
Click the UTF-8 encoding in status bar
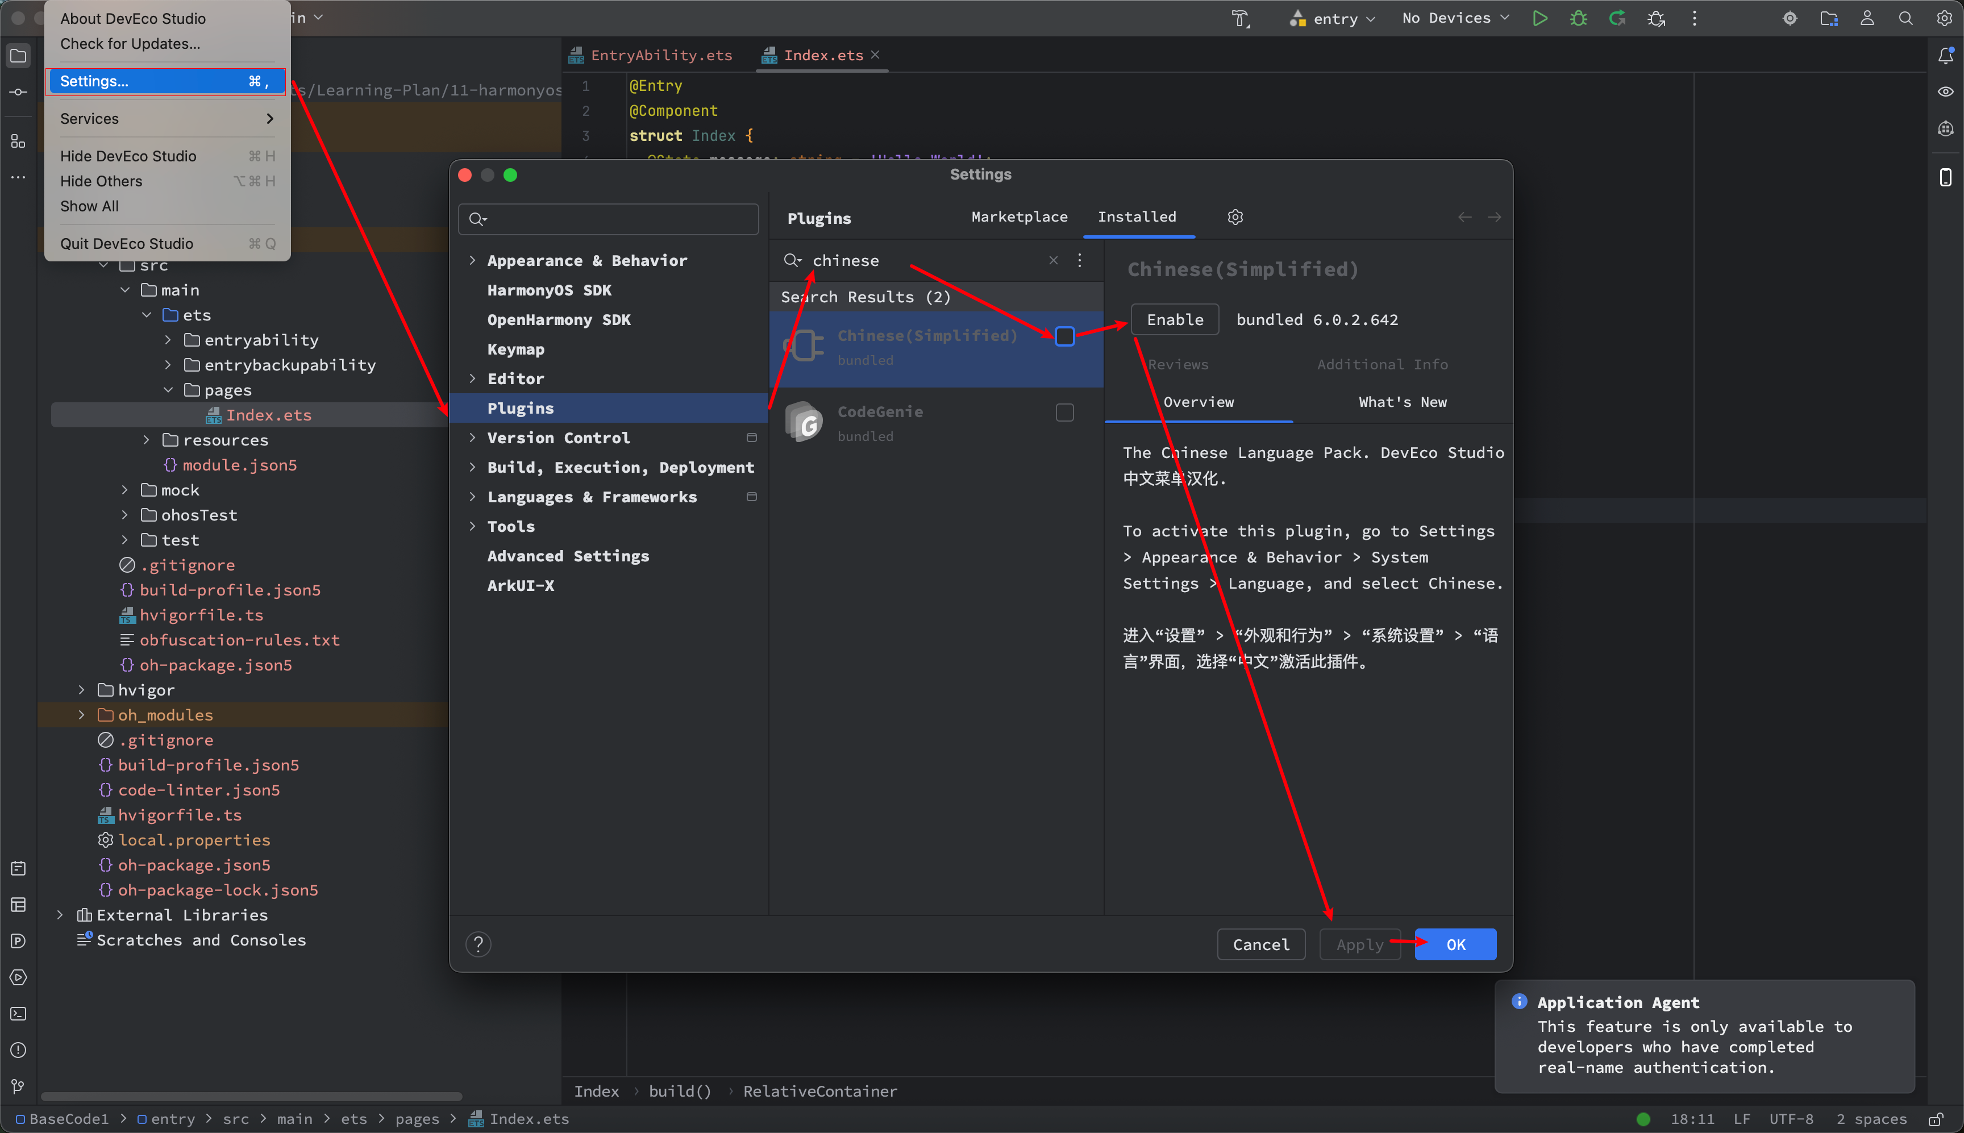[1791, 1119]
